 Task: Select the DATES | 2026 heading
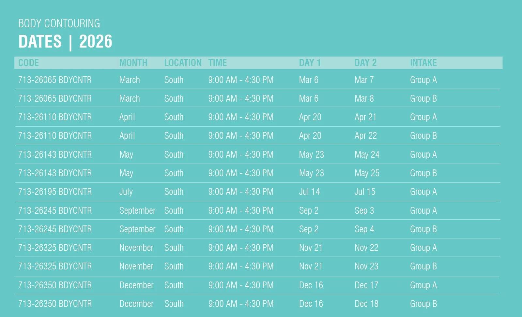65,42
